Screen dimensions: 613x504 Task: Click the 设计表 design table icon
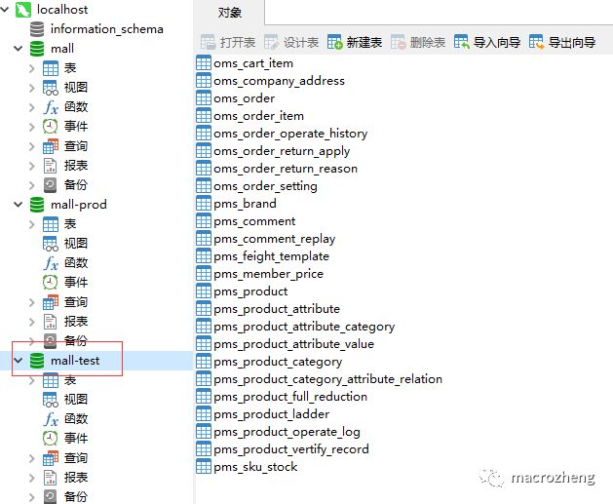(x=271, y=42)
